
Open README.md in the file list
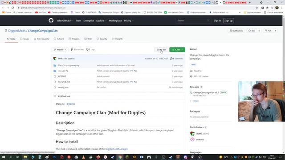[x=64, y=82]
